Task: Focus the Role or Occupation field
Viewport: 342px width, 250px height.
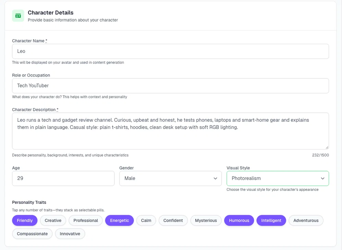Action: pos(170,85)
